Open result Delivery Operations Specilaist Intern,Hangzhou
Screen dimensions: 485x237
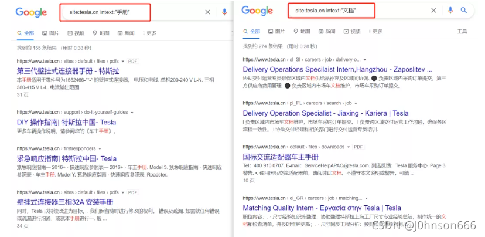click(338, 69)
